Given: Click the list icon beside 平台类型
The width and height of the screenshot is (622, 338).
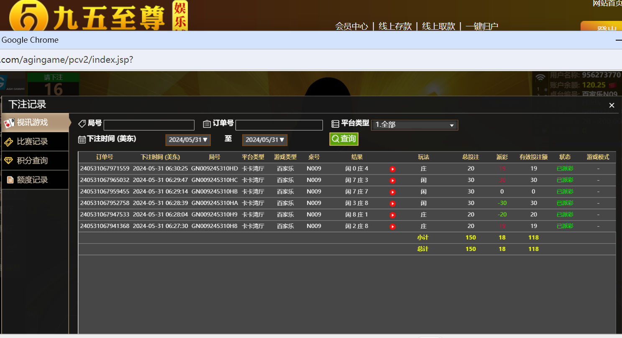Looking at the screenshot, I should pyautogui.click(x=335, y=123).
